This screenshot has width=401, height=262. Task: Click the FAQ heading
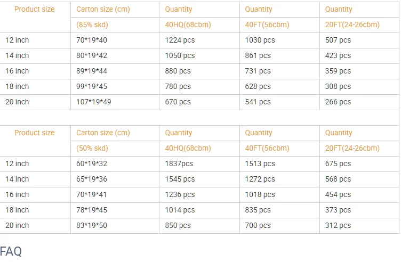click(11, 251)
